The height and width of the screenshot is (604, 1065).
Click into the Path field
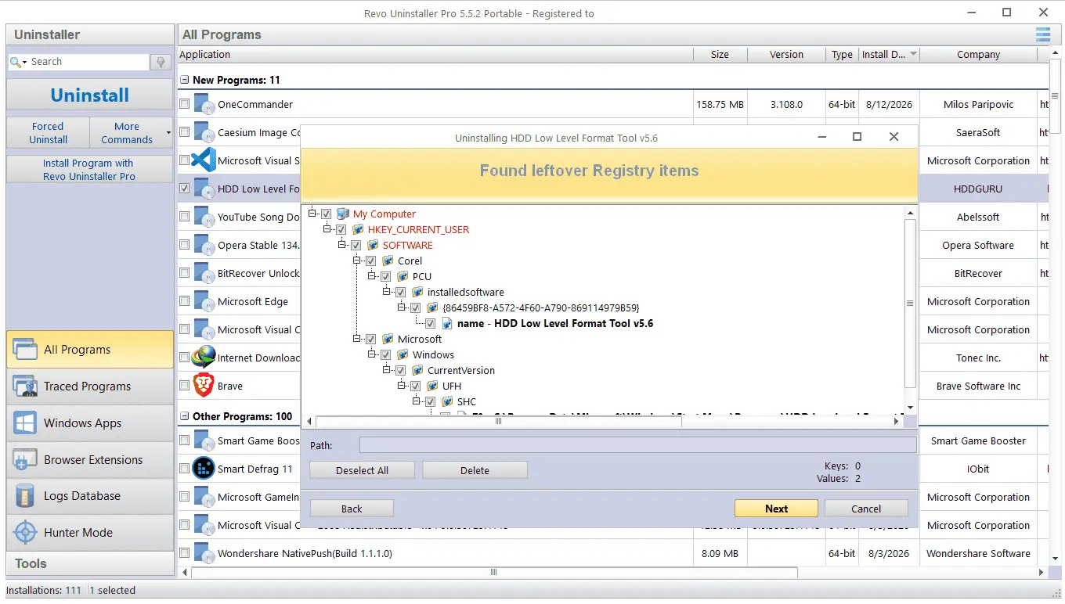(x=637, y=445)
